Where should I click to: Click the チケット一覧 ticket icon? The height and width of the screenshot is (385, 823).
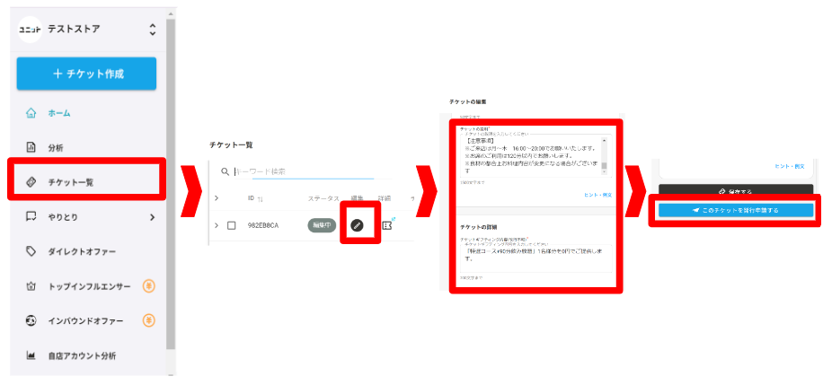[31, 182]
